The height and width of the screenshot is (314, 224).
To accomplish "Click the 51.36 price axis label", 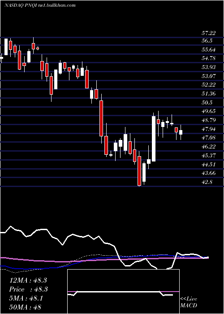I will click(209, 93).
